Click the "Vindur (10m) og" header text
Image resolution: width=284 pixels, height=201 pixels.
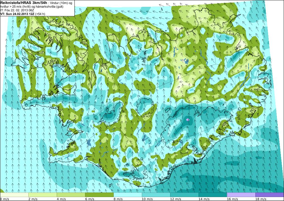point(61,3)
